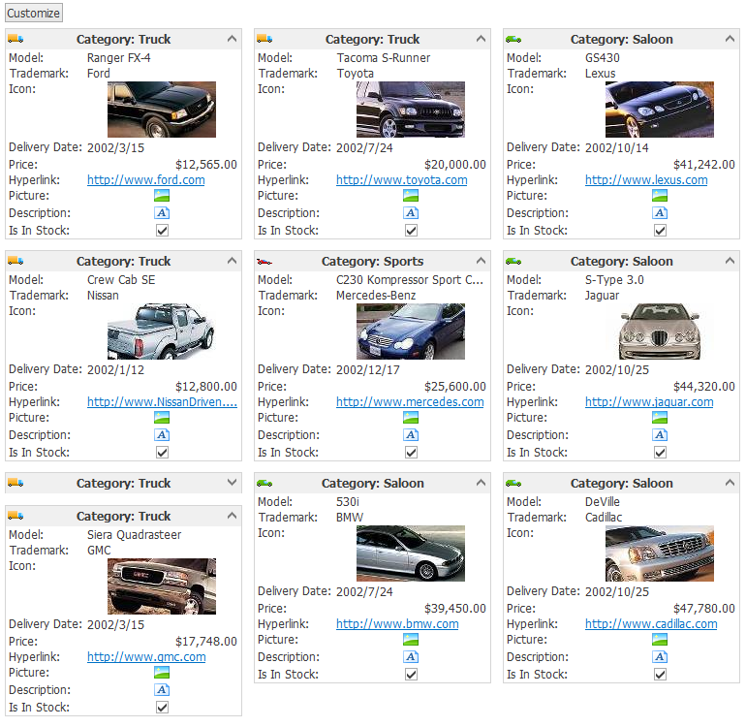Viewport: 746px width, 727px height.
Task: Open the Description icon on Lexus GS430 card
Action: pyautogui.click(x=660, y=213)
